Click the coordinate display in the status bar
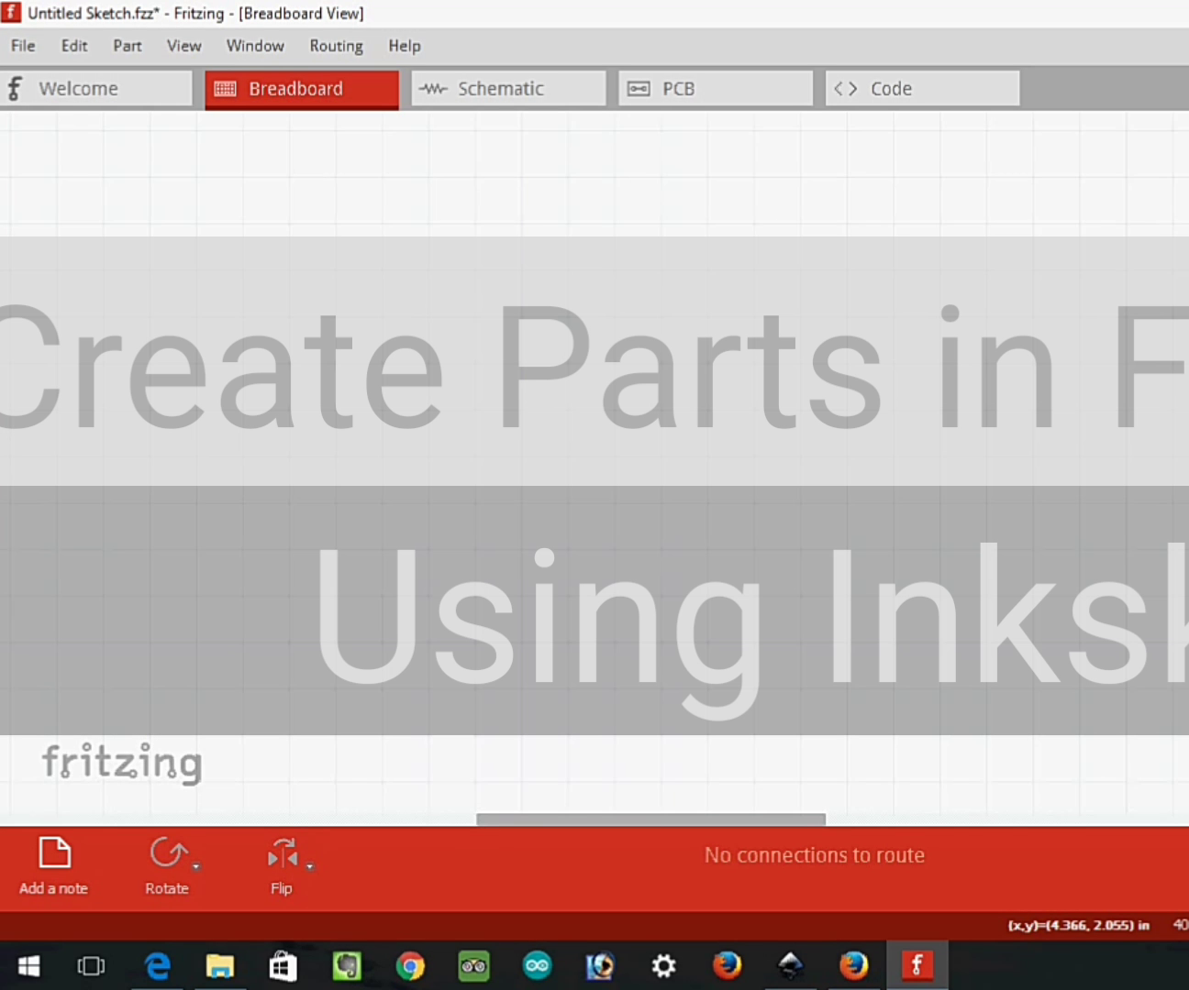Screen dimensions: 1189x990 (1078, 925)
